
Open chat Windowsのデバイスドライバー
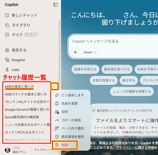click(x=27, y=140)
